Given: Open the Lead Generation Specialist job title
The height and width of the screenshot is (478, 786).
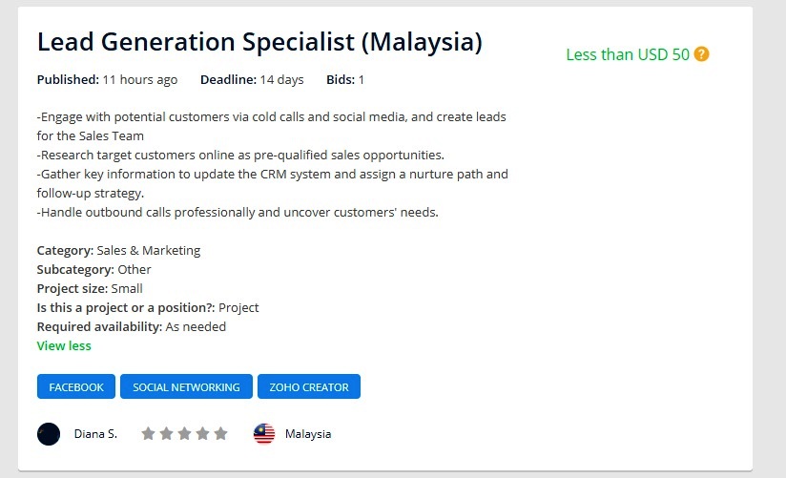Looking at the screenshot, I should tap(259, 43).
